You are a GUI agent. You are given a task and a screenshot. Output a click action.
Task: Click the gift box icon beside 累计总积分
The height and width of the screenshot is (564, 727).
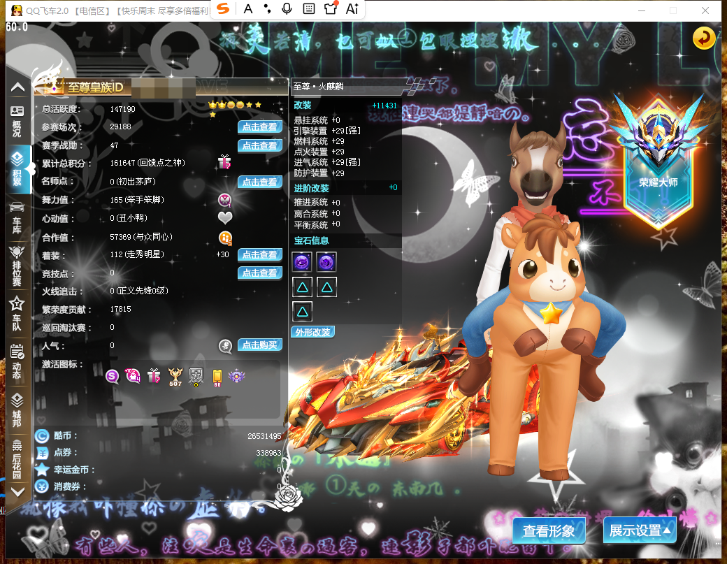pyautogui.click(x=224, y=161)
